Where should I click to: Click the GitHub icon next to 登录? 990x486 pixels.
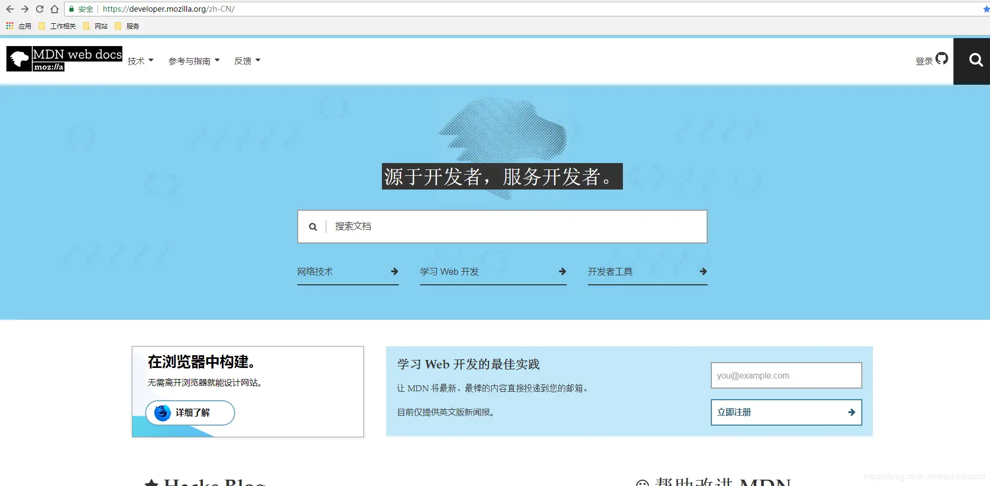(x=941, y=59)
